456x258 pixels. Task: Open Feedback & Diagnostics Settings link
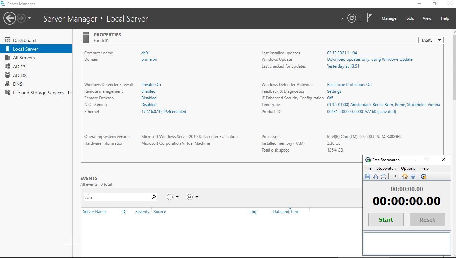[334, 91]
